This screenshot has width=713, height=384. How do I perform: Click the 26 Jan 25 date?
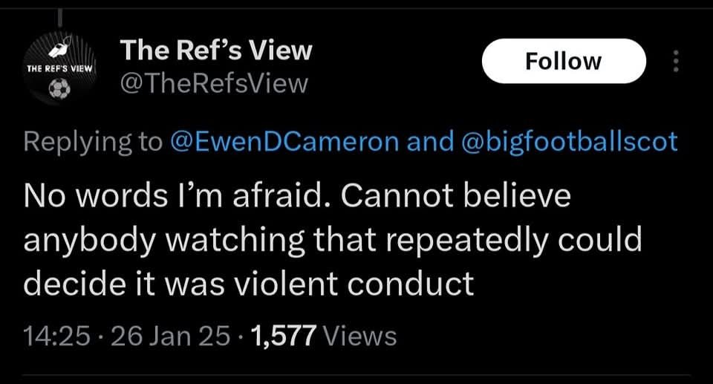[171, 336]
